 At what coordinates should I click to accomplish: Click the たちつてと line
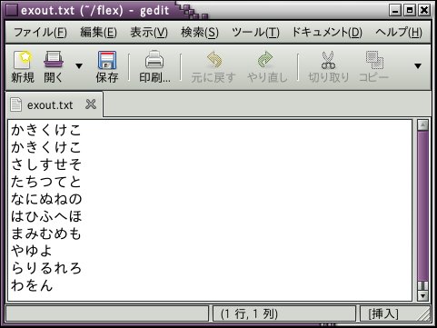pyautogui.click(x=46, y=182)
